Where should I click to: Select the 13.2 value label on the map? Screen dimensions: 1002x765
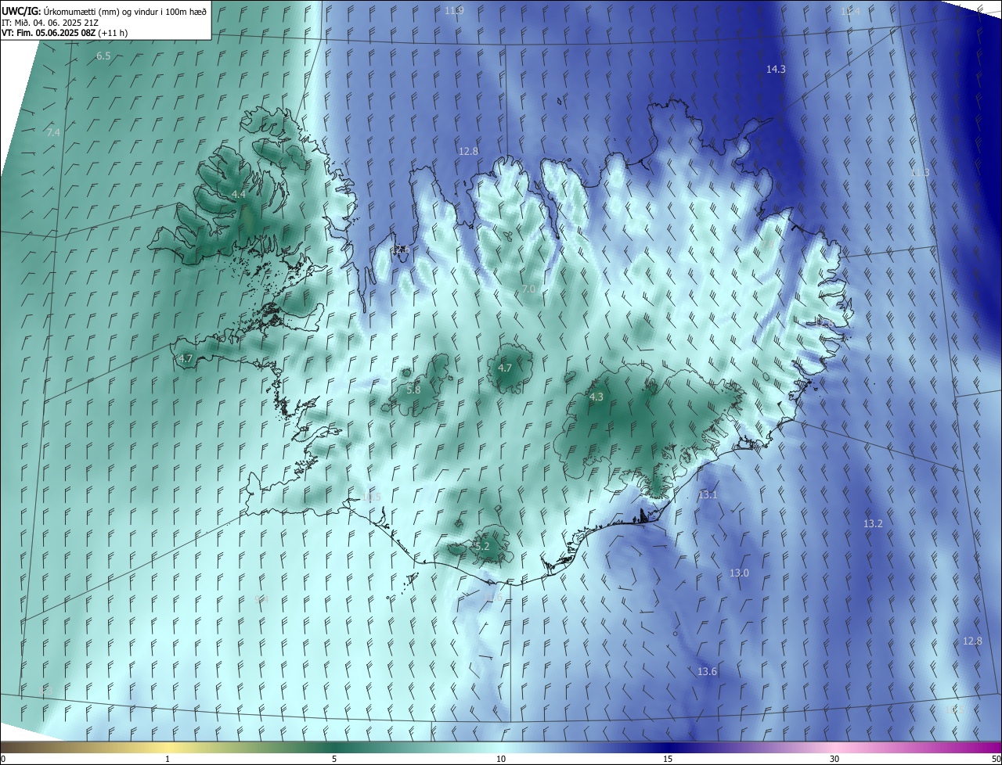(x=873, y=523)
